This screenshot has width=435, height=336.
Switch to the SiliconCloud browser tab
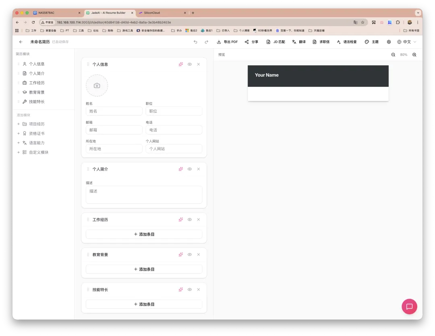tap(162, 13)
